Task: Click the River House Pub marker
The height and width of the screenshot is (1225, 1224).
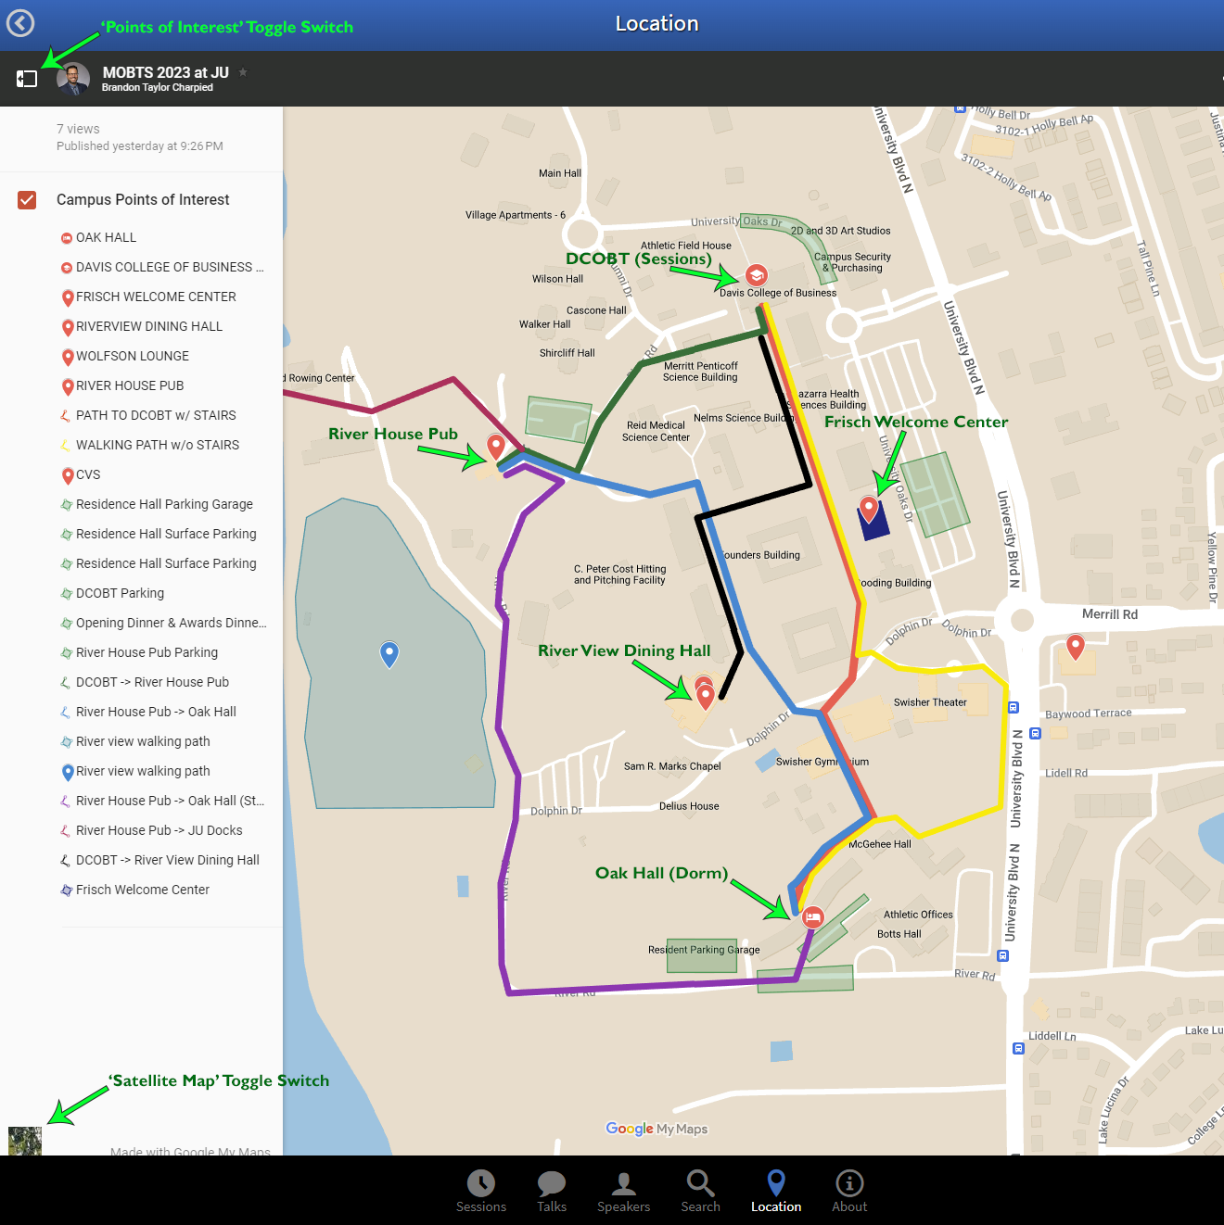Action: (496, 446)
